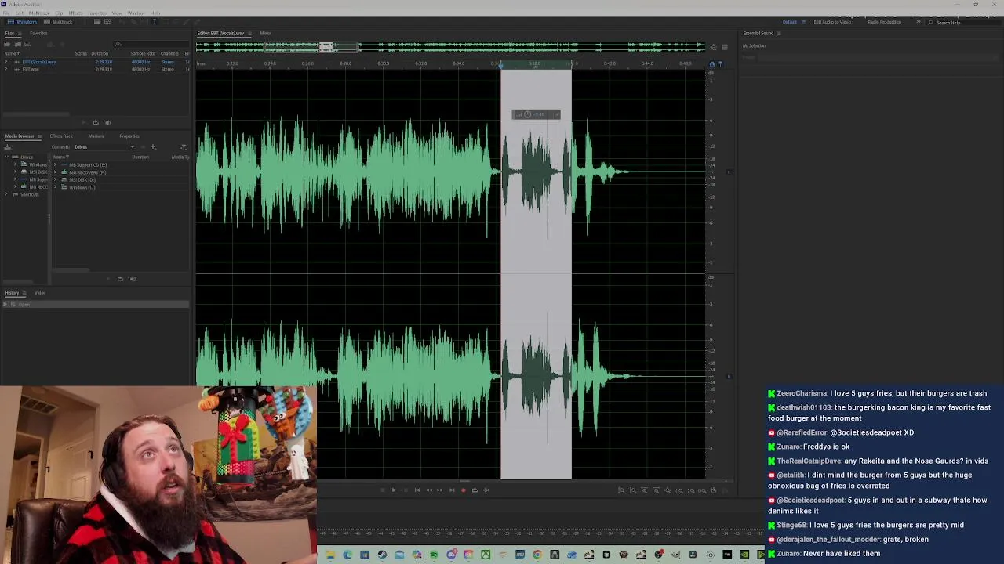The image size is (1004, 564).
Task: Switch to the Multitrack view
Action: tap(58, 22)
